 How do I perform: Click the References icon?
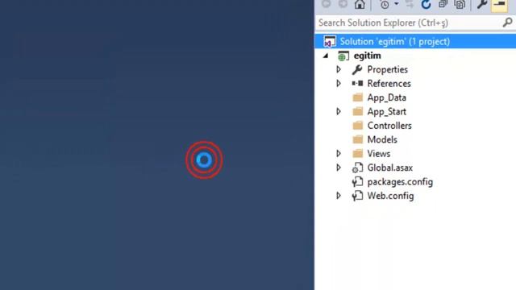click(x=357, y=84)
